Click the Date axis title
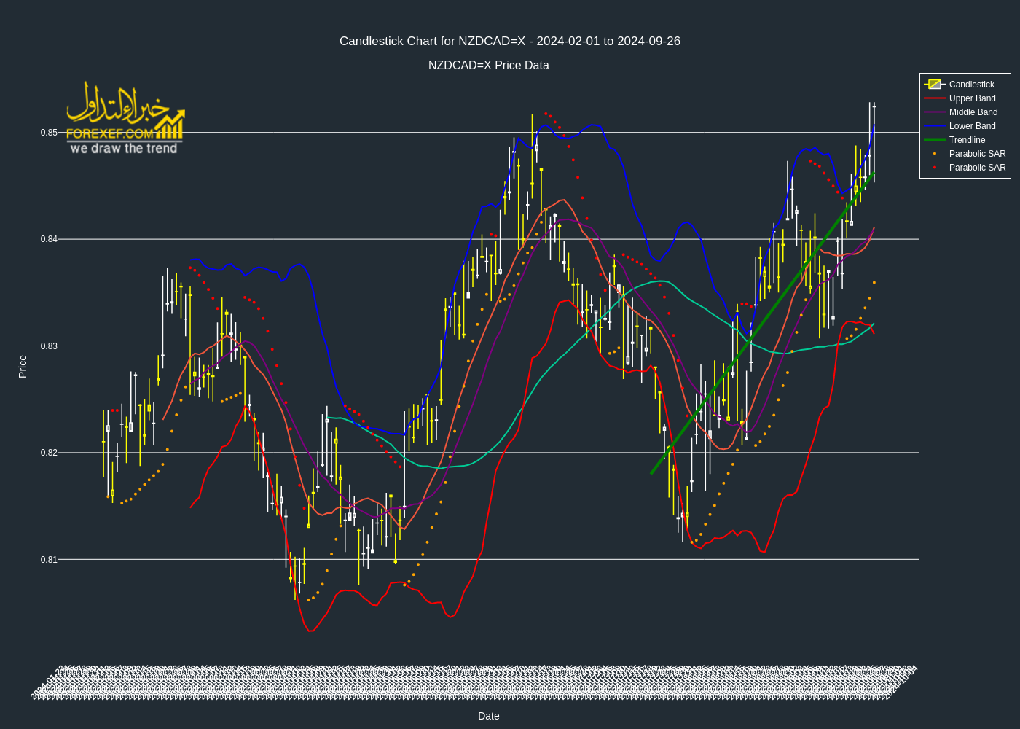The image size is (1020, 729). (489, 716)
